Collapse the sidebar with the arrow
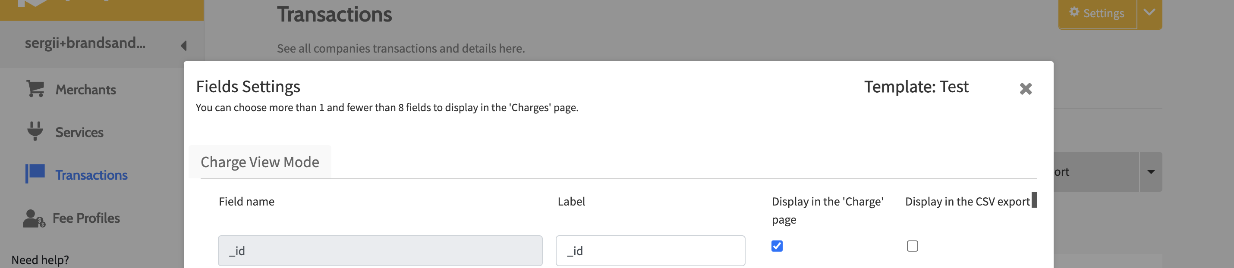This screenshot has width=1234, height=268. [x=183, y=46]
